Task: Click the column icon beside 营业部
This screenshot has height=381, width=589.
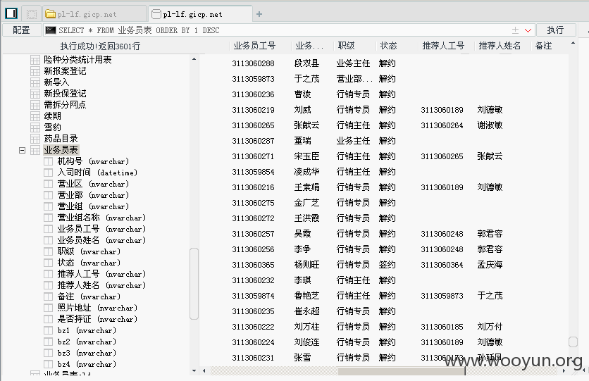Action: (48, 195)
